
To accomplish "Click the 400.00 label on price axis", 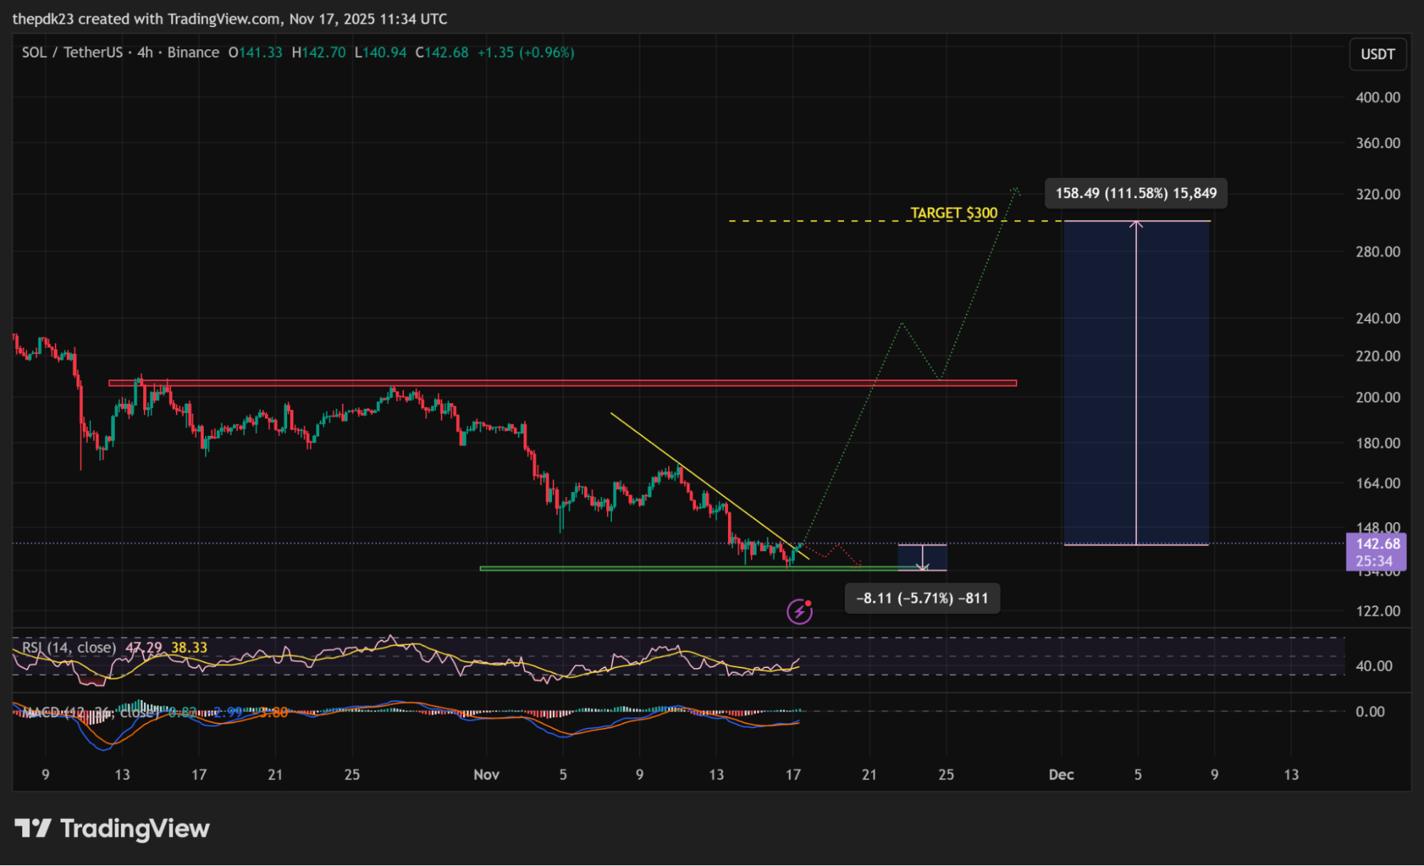I will click(x=1377, y=98).
